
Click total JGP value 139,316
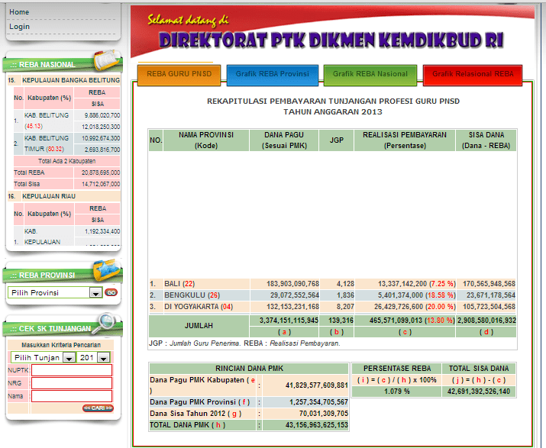tap(341, 321)
